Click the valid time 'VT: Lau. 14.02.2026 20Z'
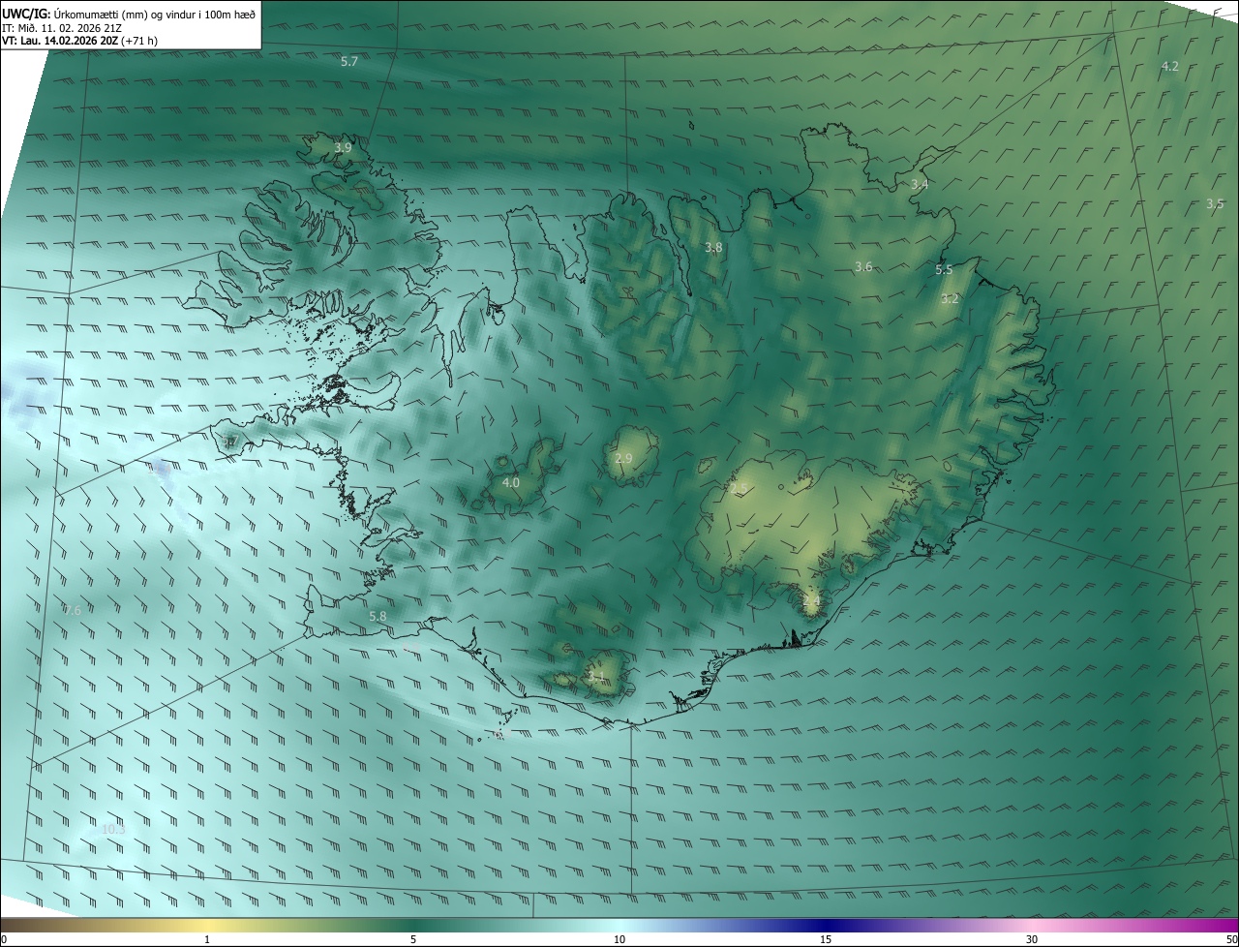The image size is (1239, 947). (x=60, y=41)
